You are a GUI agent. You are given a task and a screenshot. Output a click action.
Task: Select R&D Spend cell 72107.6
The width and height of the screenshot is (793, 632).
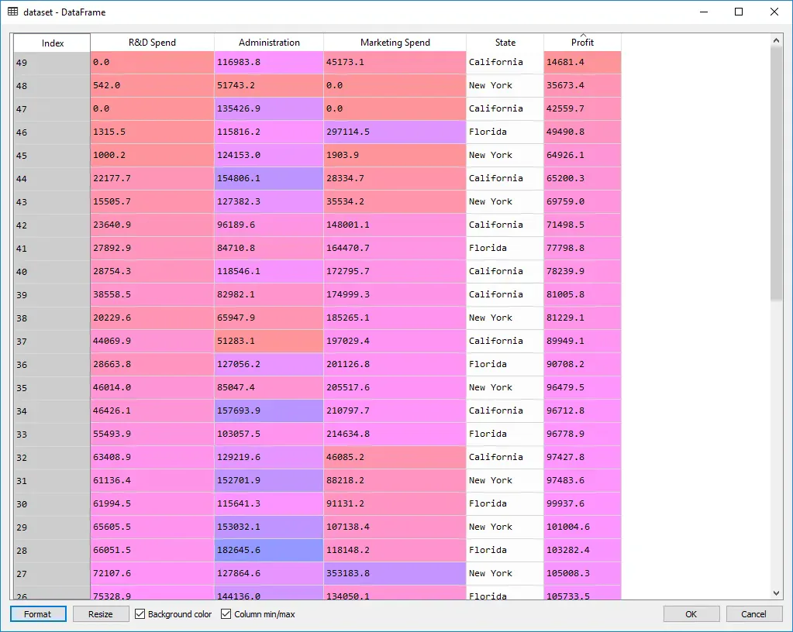(x=152, y=573)
